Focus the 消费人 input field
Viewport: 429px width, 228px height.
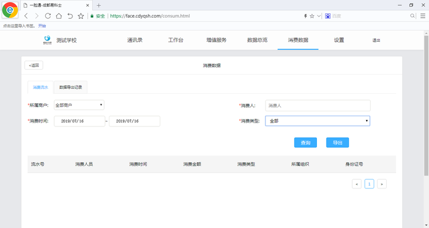[x=317, y=105]
